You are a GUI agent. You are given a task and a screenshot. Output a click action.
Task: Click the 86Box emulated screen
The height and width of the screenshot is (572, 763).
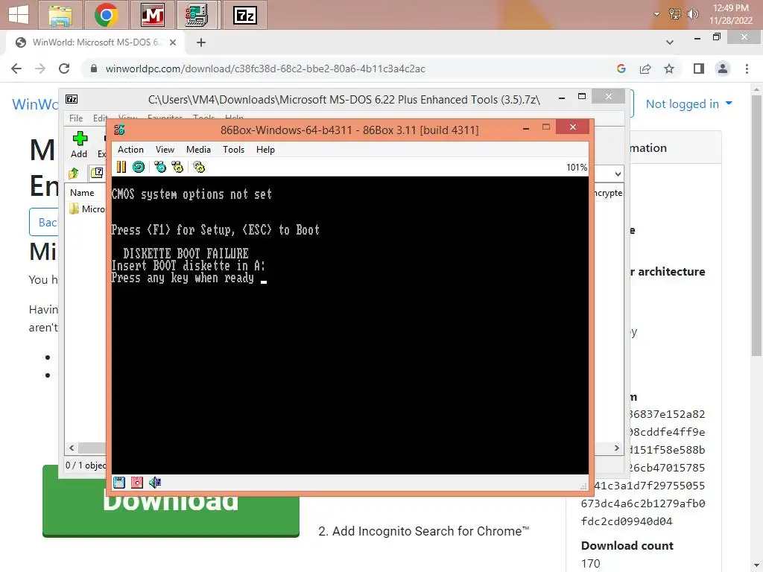click(x=350, y=325)
